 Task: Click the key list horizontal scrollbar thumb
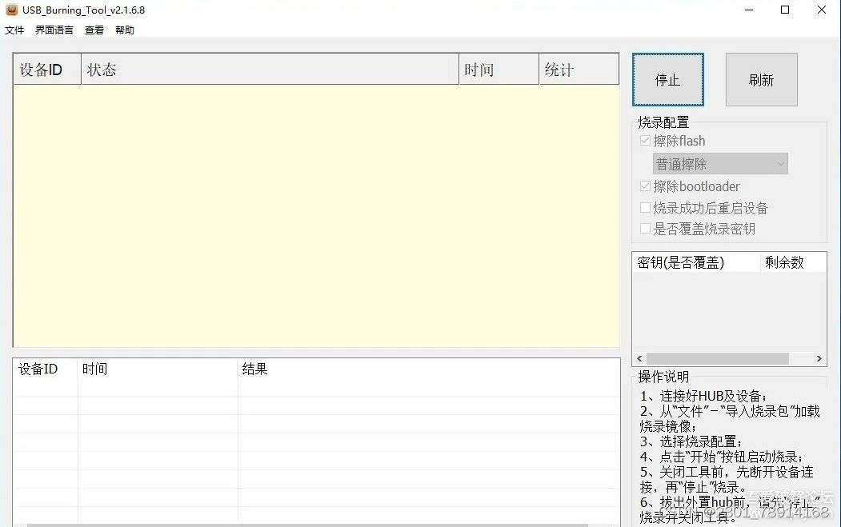coord(718,358)
